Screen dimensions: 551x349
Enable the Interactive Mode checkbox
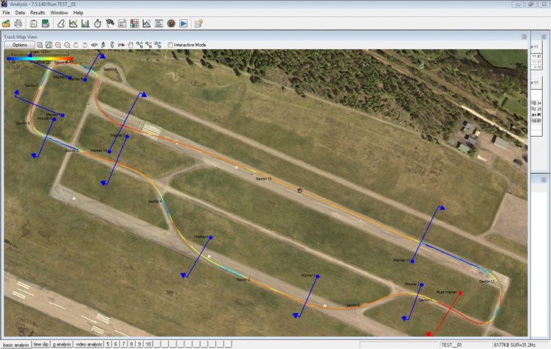coord(170,45)
